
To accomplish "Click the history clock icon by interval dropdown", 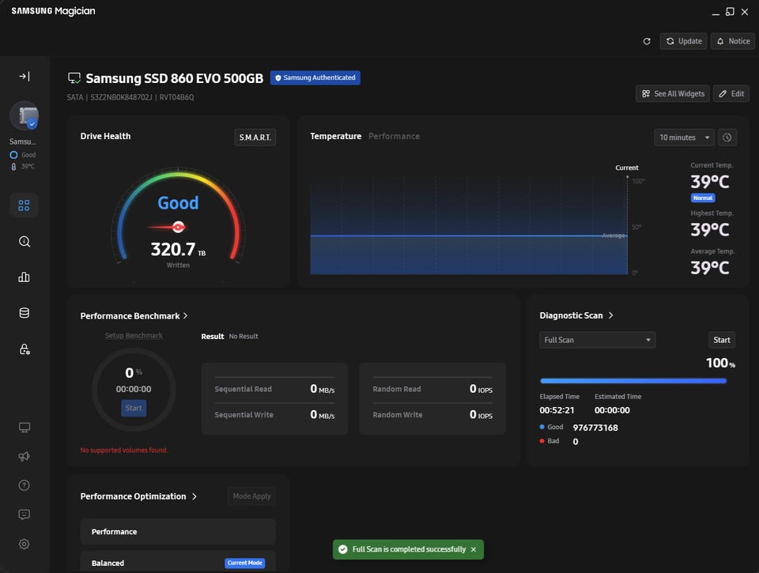I will click(x=727, y=138).
